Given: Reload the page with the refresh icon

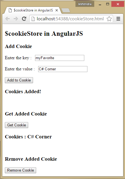Looking at the screenshot, I should tap(24, 19).
